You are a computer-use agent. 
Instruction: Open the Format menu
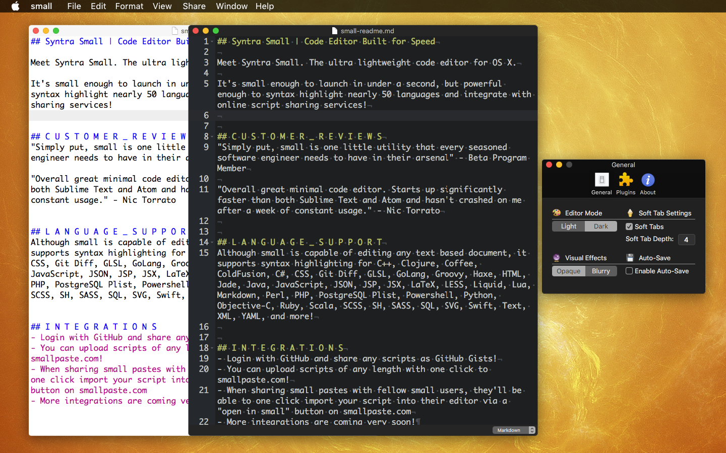click(x=130, y=6)
